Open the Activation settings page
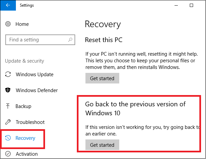 (27, 154)
